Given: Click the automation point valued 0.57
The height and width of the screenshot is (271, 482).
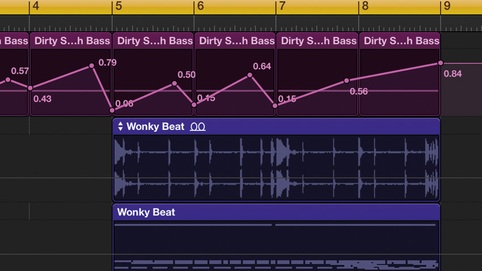Looking at the screenshot, I should coord(8,80).
